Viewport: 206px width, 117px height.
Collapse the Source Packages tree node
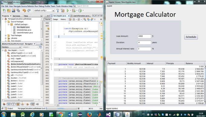pos(6,22)
